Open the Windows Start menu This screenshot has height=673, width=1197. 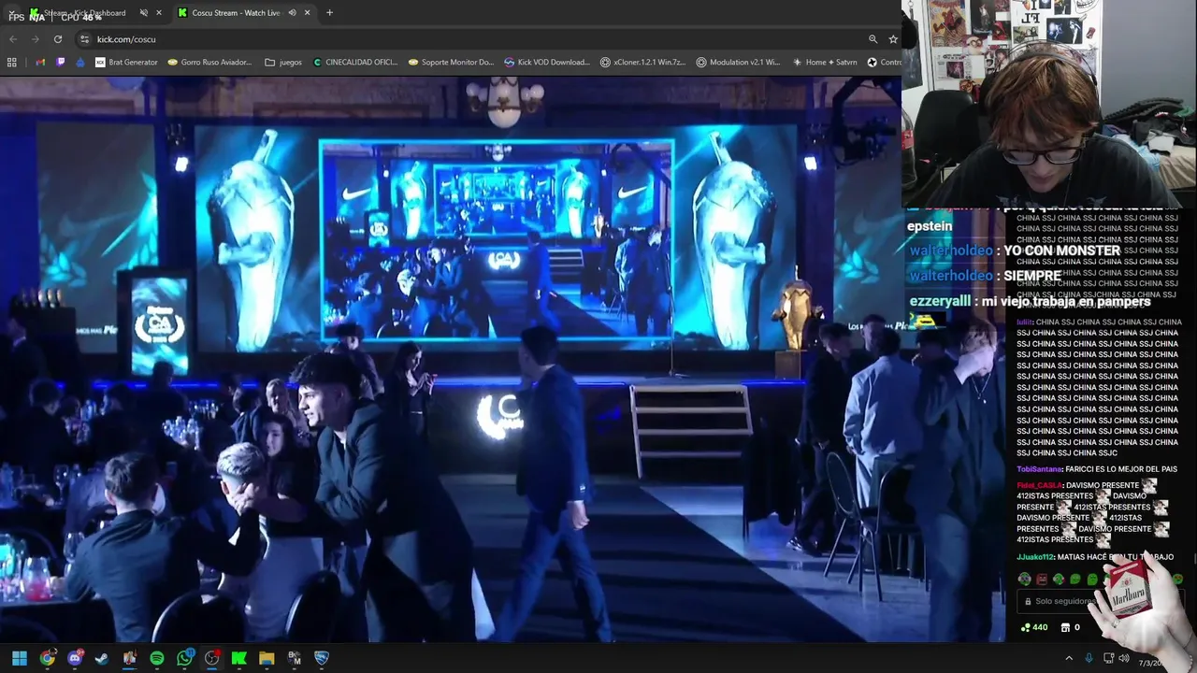point(20,658)
